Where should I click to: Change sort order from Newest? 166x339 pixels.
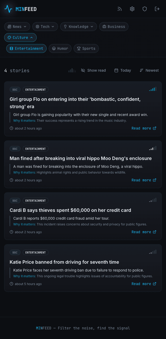click(149, 70)
